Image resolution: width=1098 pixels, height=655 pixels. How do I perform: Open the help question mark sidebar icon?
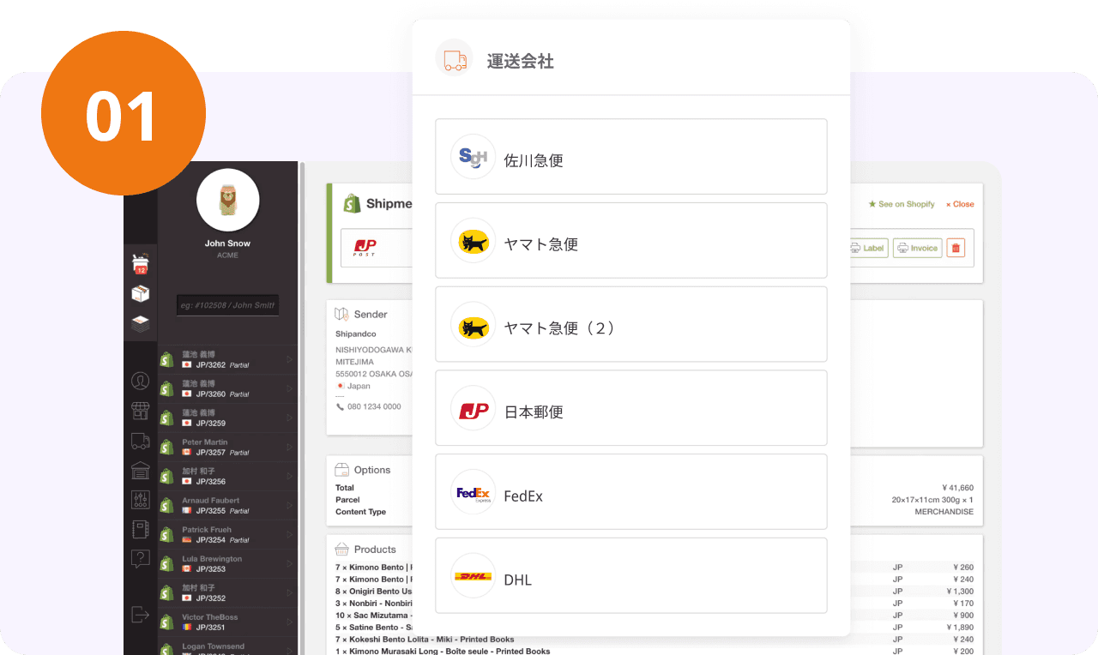(x=141, y=559)
